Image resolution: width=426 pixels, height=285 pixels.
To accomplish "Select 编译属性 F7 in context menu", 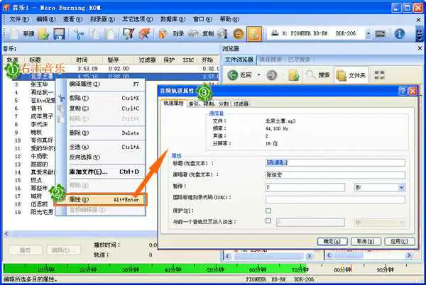I will (105, 84).
